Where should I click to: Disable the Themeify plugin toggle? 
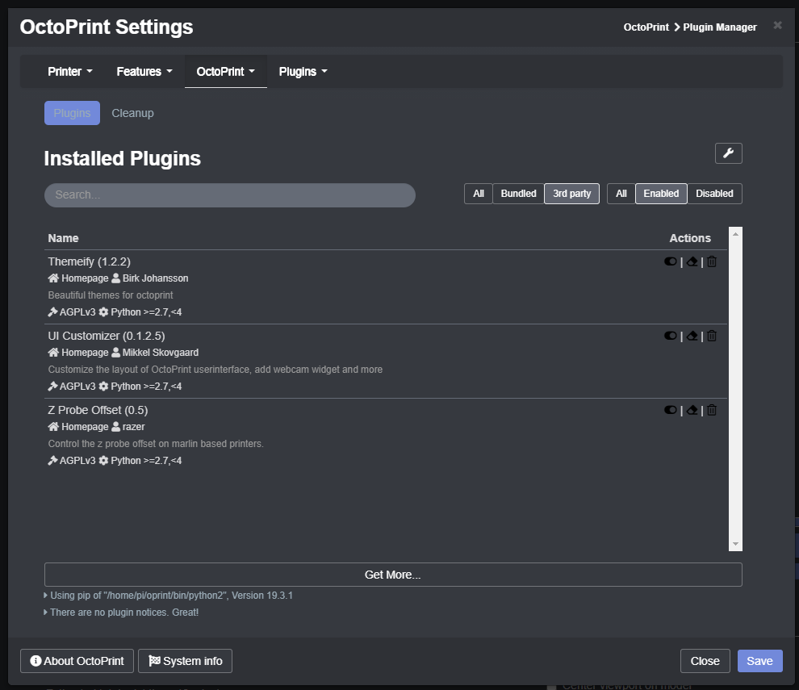670,261
